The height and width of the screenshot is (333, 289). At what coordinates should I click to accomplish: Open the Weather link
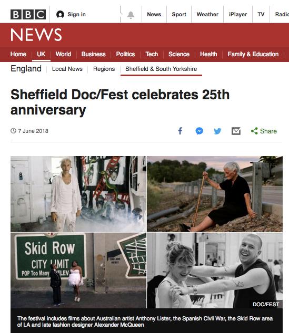(x=207, y=14)
